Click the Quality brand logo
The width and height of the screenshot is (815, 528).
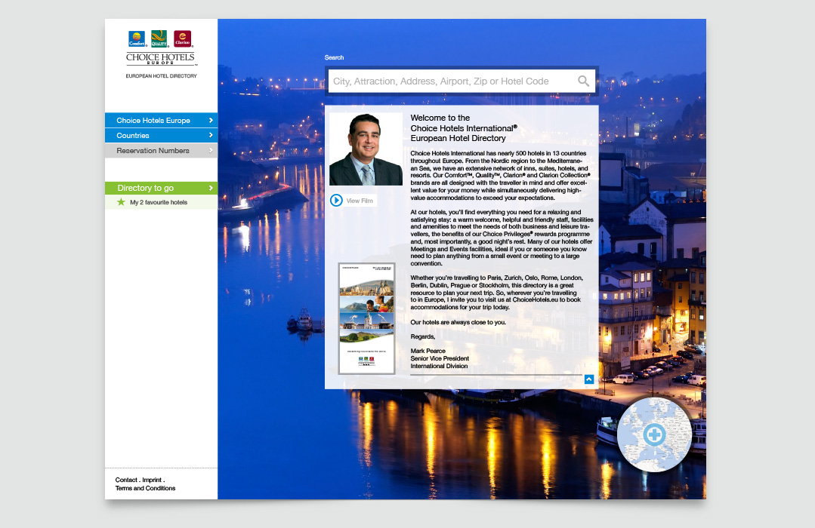pyautogui.click(x=159, y=39)
